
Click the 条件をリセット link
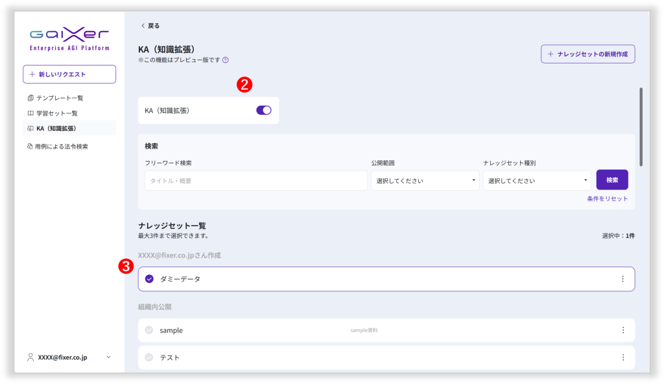click(607, 198)
